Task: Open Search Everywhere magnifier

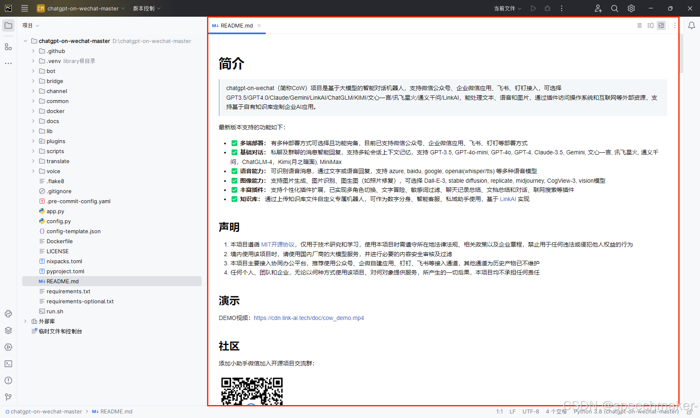Action: tap(615, 8)
